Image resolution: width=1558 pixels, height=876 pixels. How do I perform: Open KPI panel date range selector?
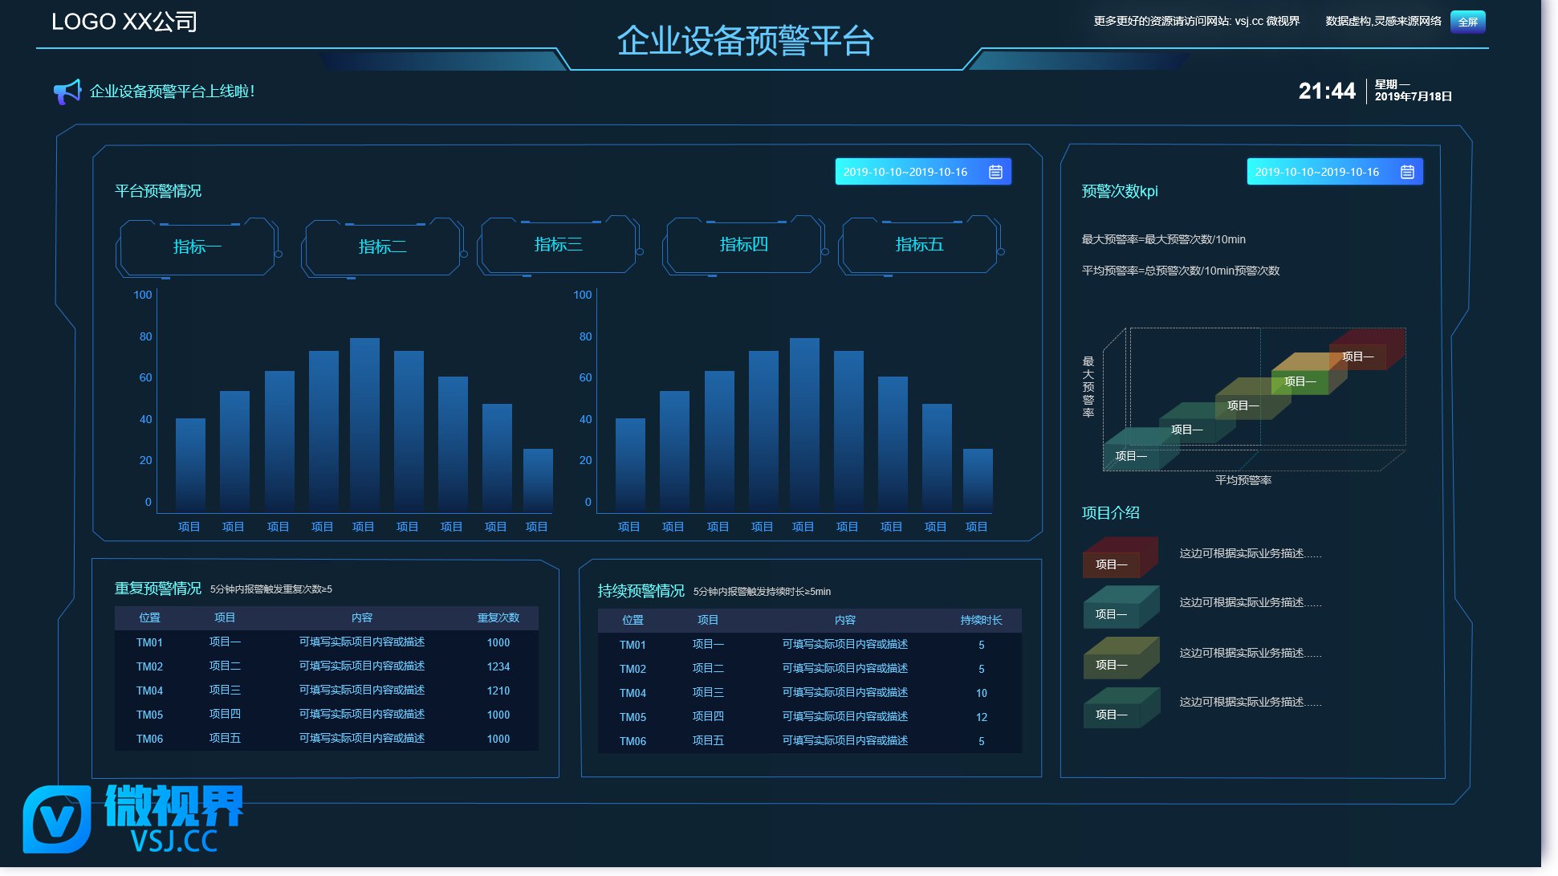[x=1316, y=172]
